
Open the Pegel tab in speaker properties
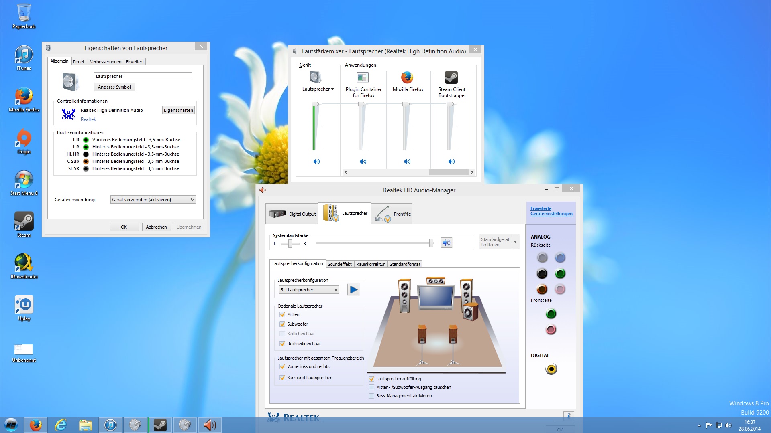pos(78,62)
